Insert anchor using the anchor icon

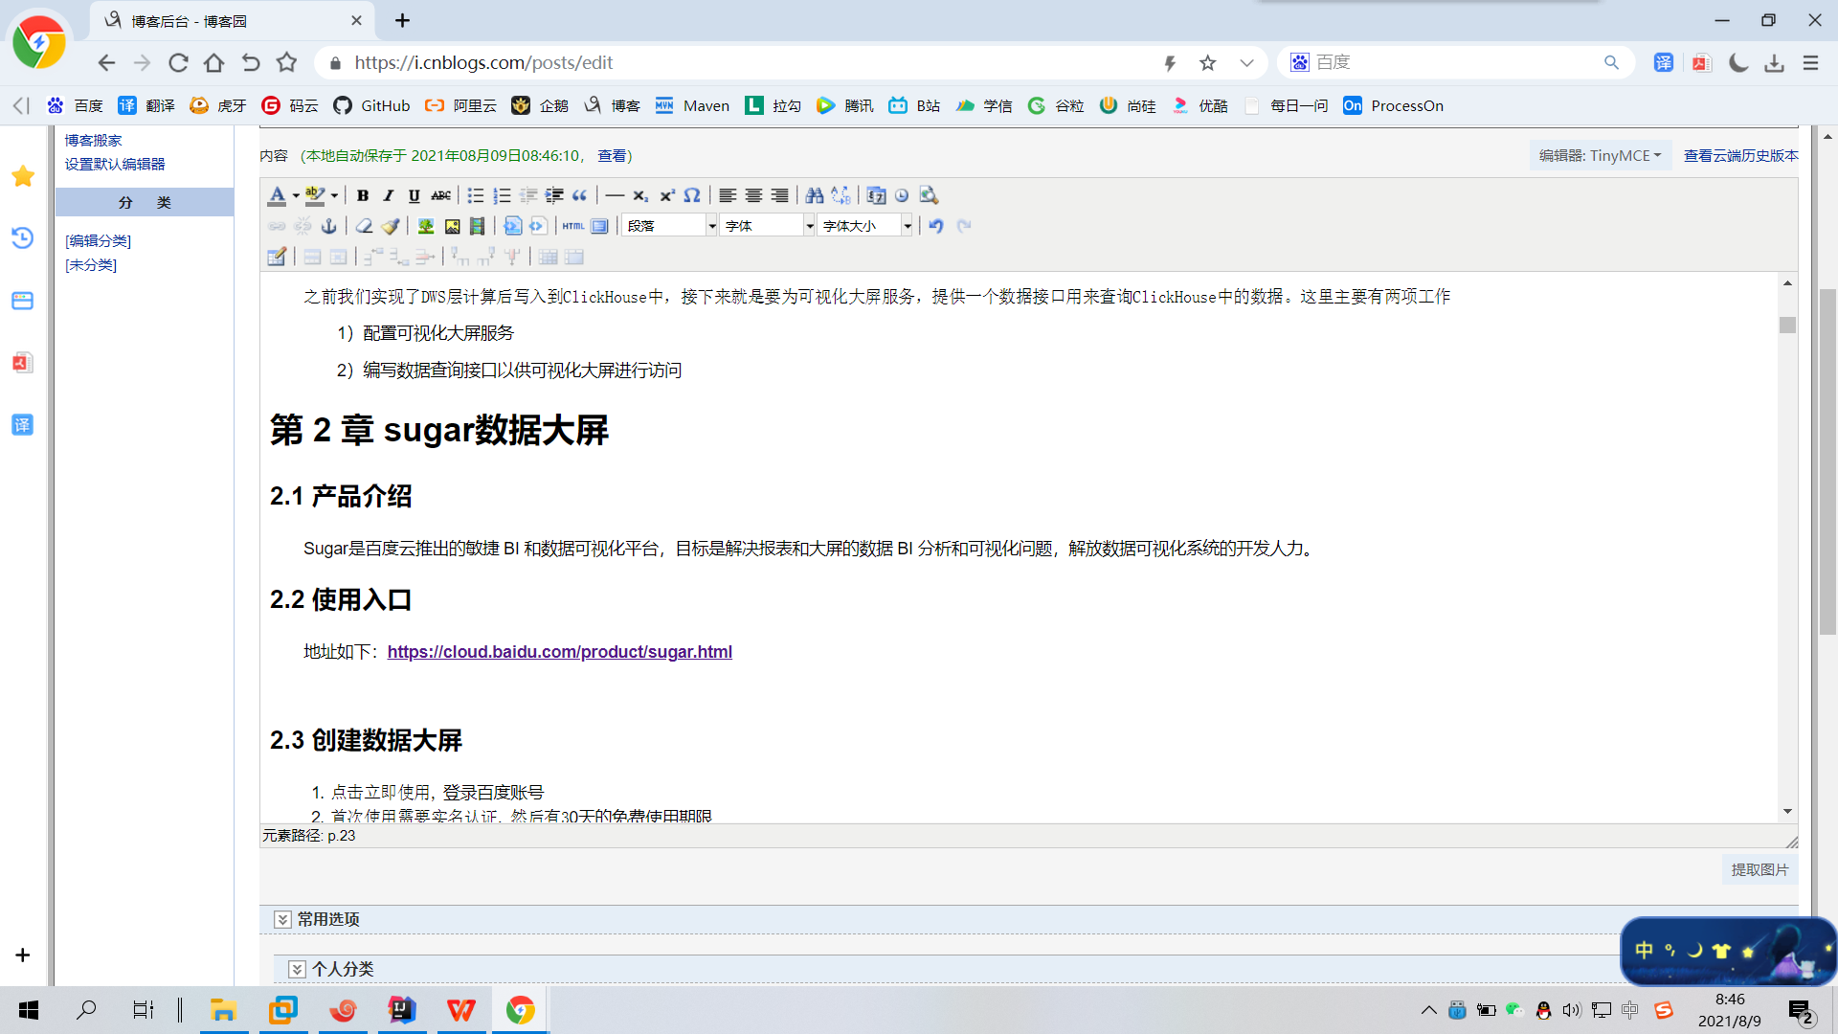tap(328, 226)
